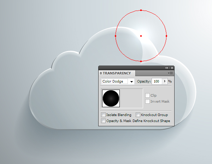
Task: Open the Opacity slider arrow
Action: coord(165,81)
